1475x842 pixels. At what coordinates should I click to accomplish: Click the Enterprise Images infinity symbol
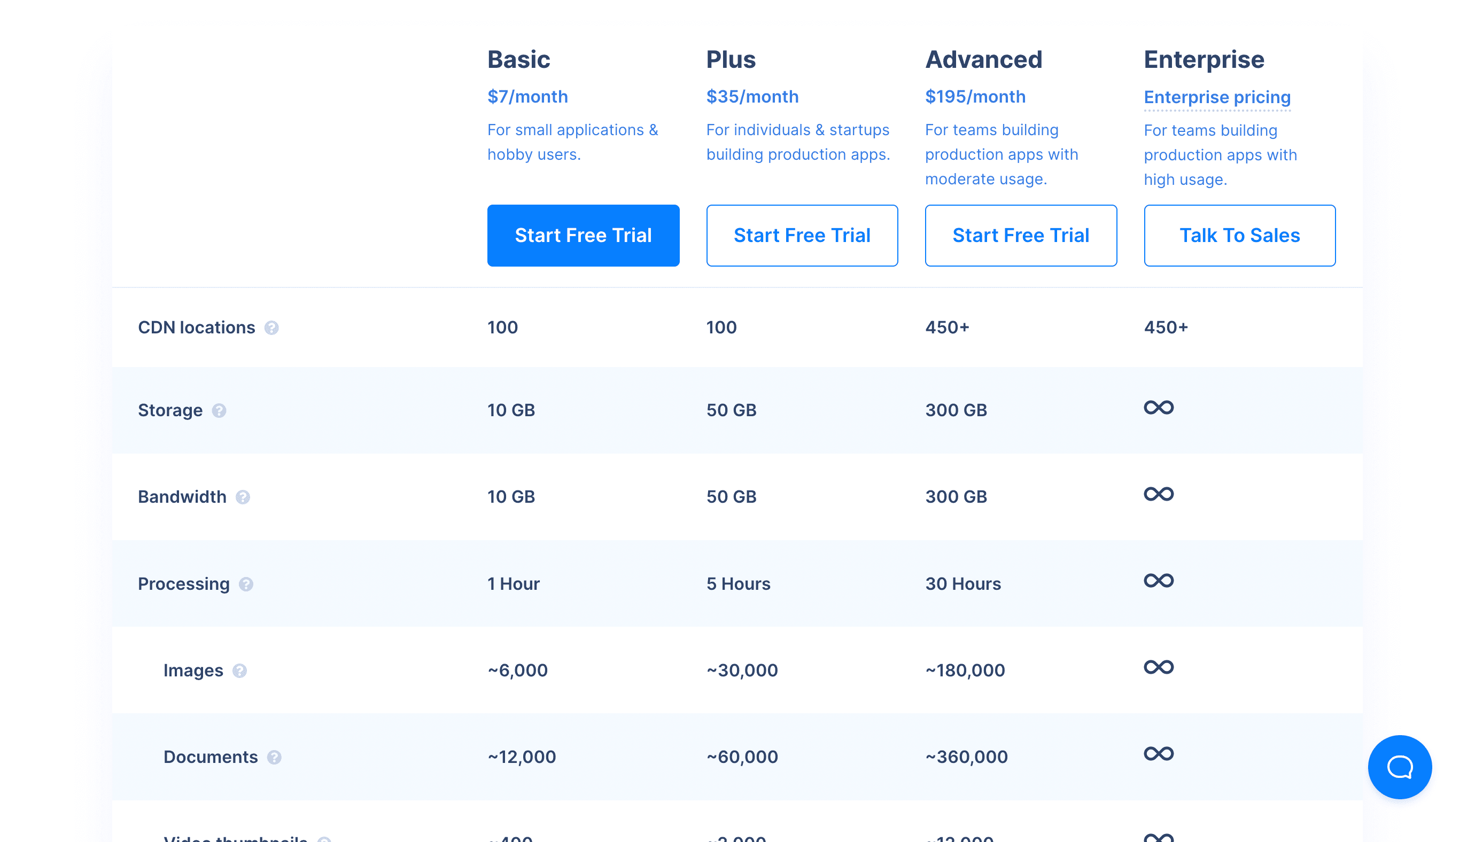(x=1159, y=667)
